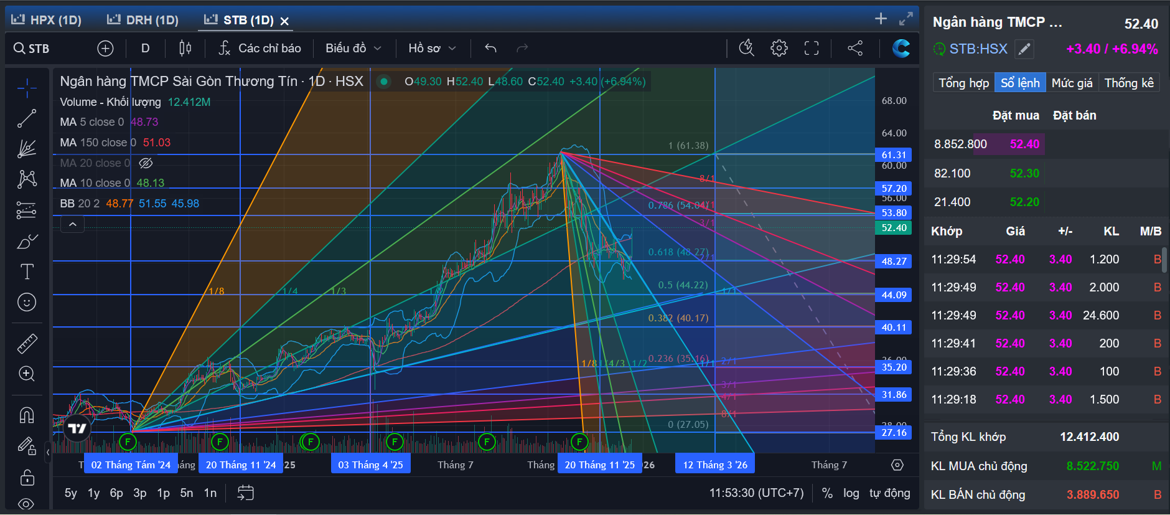Screen dimensions: 1170x515
Task: Set chart range to 1y
Action: coord(93,493)
